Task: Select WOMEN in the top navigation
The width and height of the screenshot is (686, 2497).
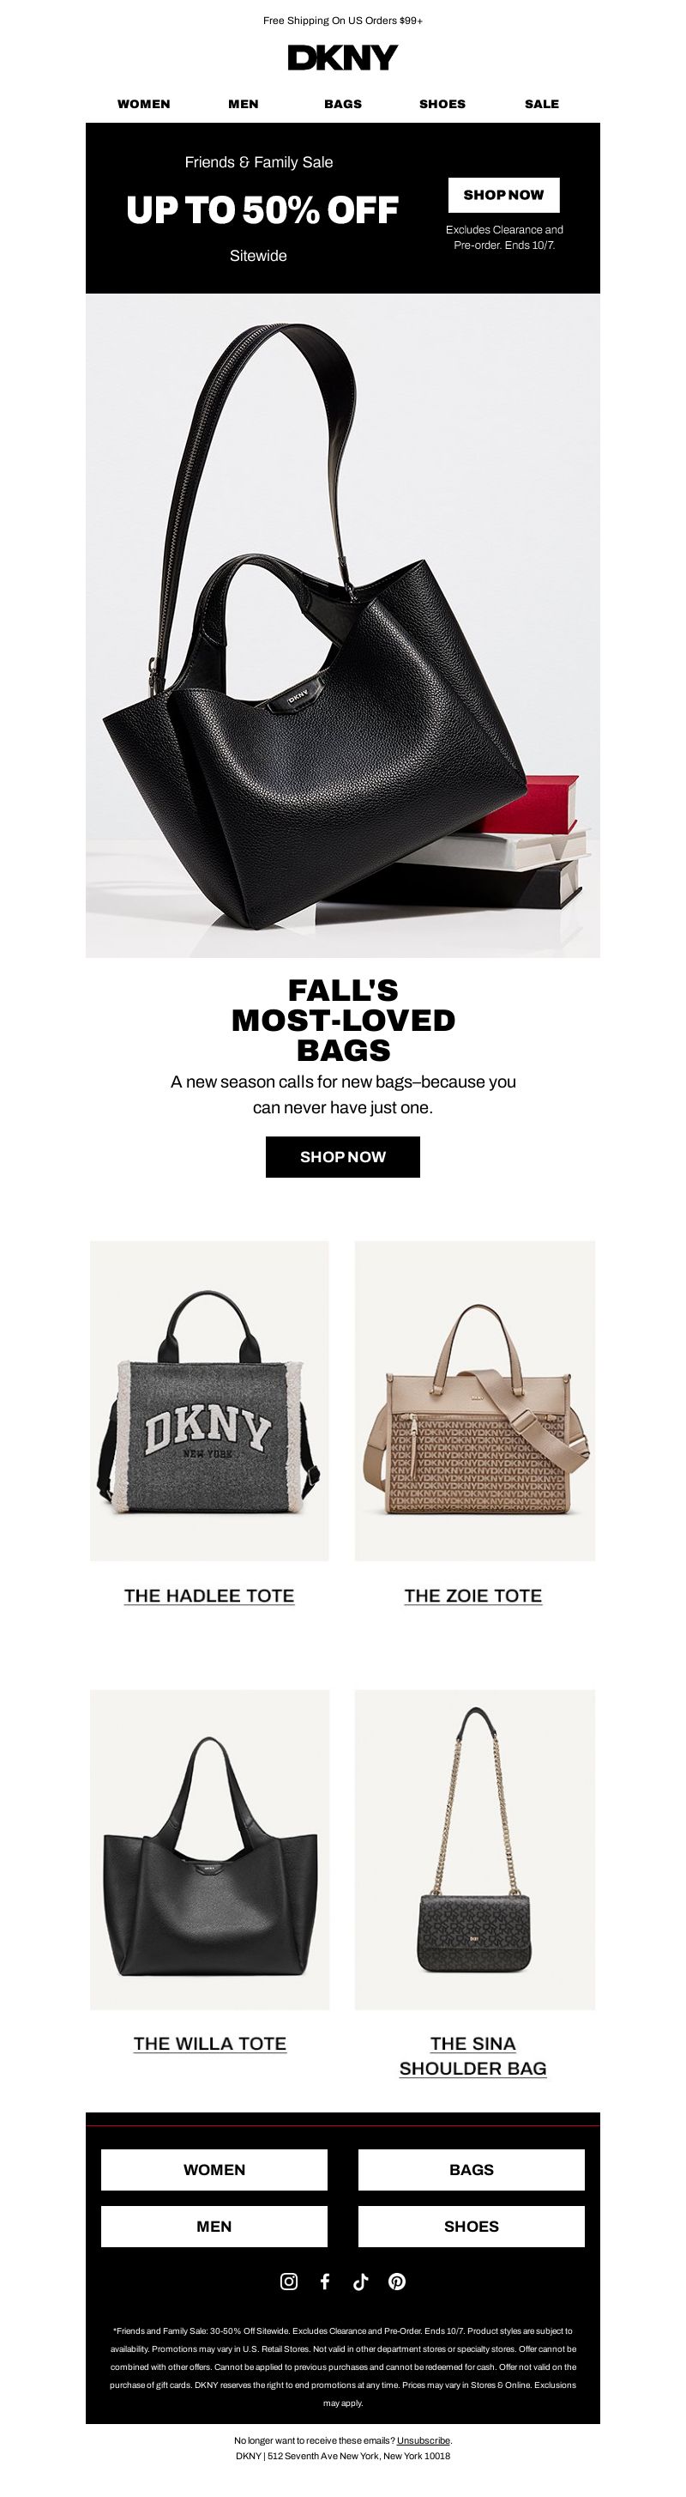Action: coord(143,104)
